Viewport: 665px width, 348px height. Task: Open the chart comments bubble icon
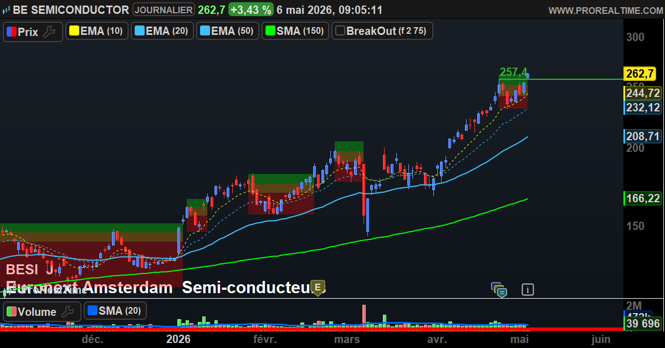coord(499,289)
